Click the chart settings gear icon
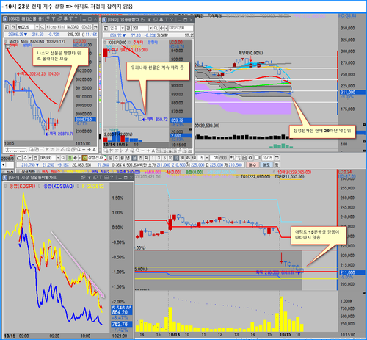This screenshot has width=367, height=340. 250,158
